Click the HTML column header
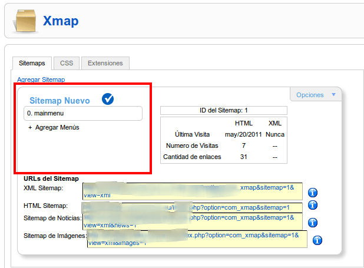Viewport: 364px width, 268px height. click(x=243, y=123)
